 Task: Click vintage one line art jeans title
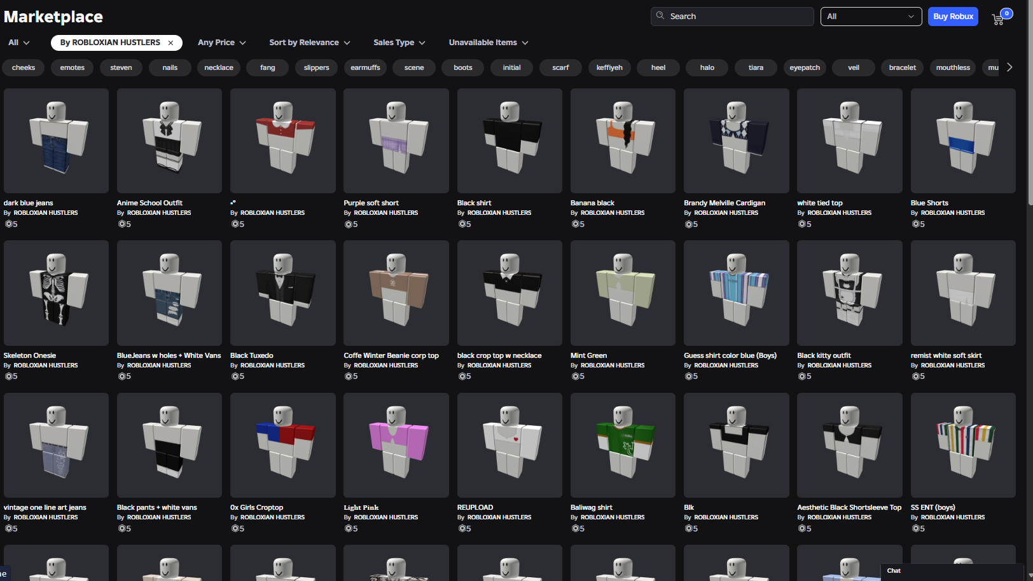pyautogui.click(x=45, y=507)
